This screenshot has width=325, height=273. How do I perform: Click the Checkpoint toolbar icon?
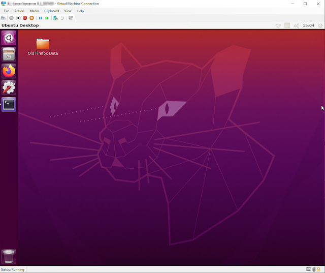[55, 18]
